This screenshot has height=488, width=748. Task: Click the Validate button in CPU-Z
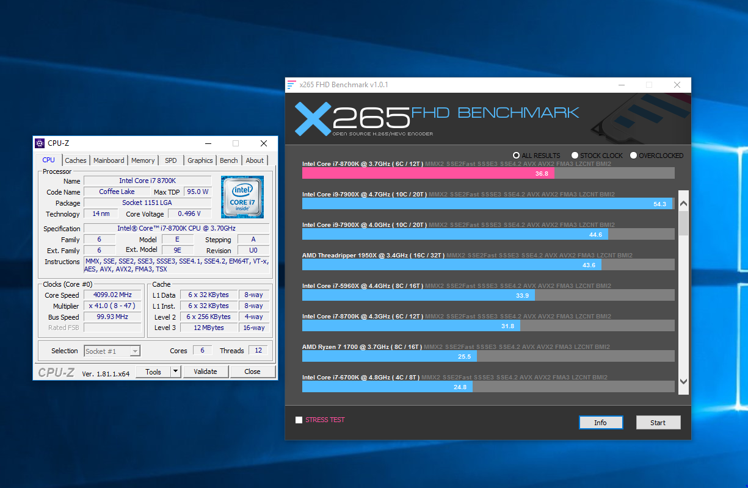pyautogui.click(x=205, y=371)
